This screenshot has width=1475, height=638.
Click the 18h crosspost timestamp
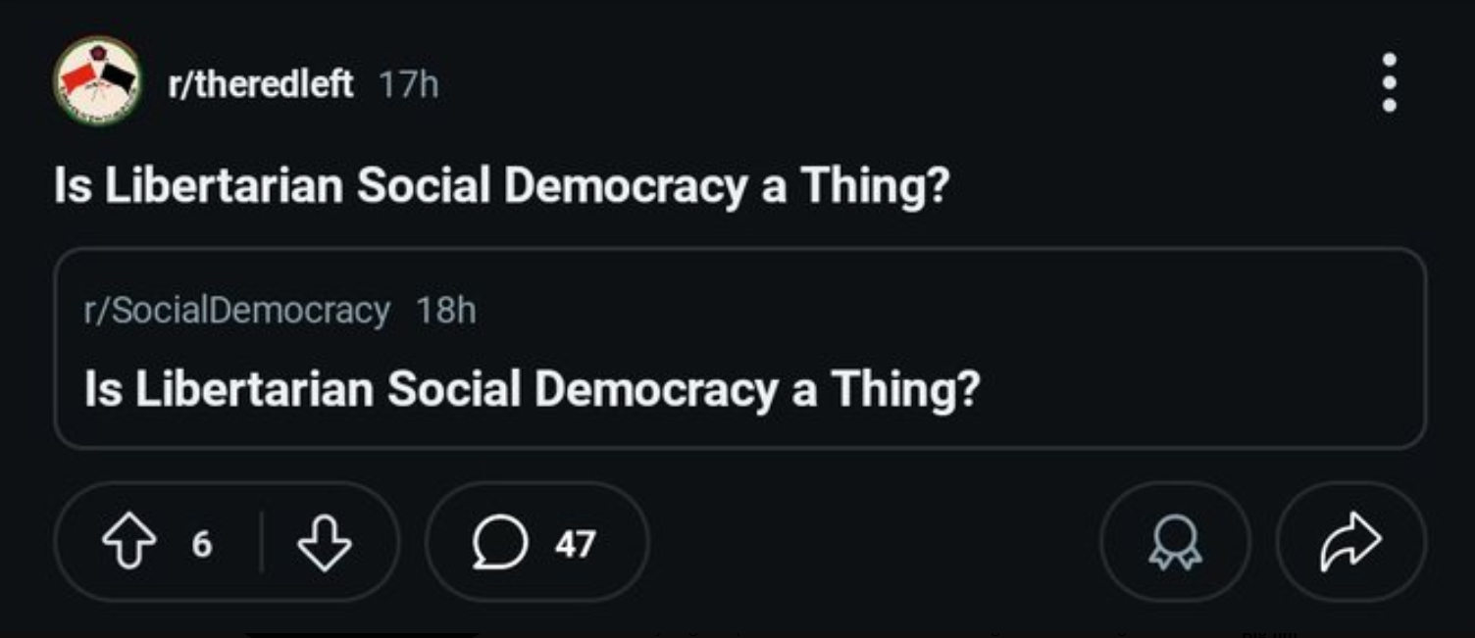click(x=446, y=310)
